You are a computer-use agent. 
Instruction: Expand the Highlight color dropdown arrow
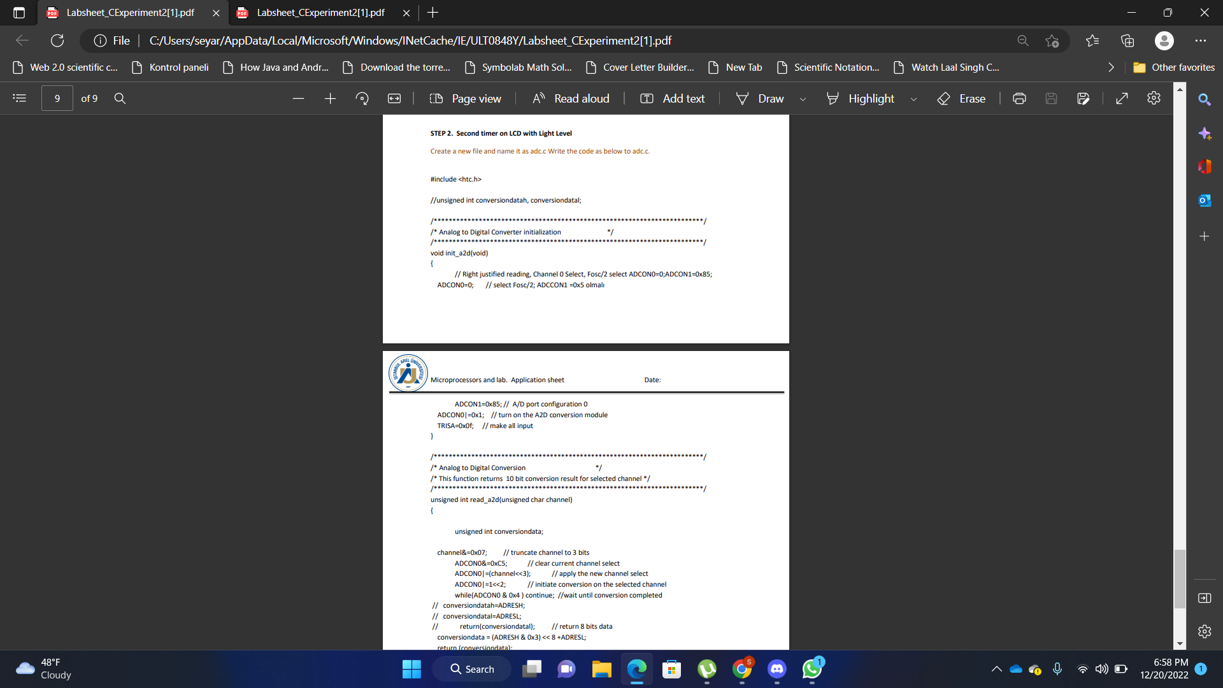(x=913, y=99)
